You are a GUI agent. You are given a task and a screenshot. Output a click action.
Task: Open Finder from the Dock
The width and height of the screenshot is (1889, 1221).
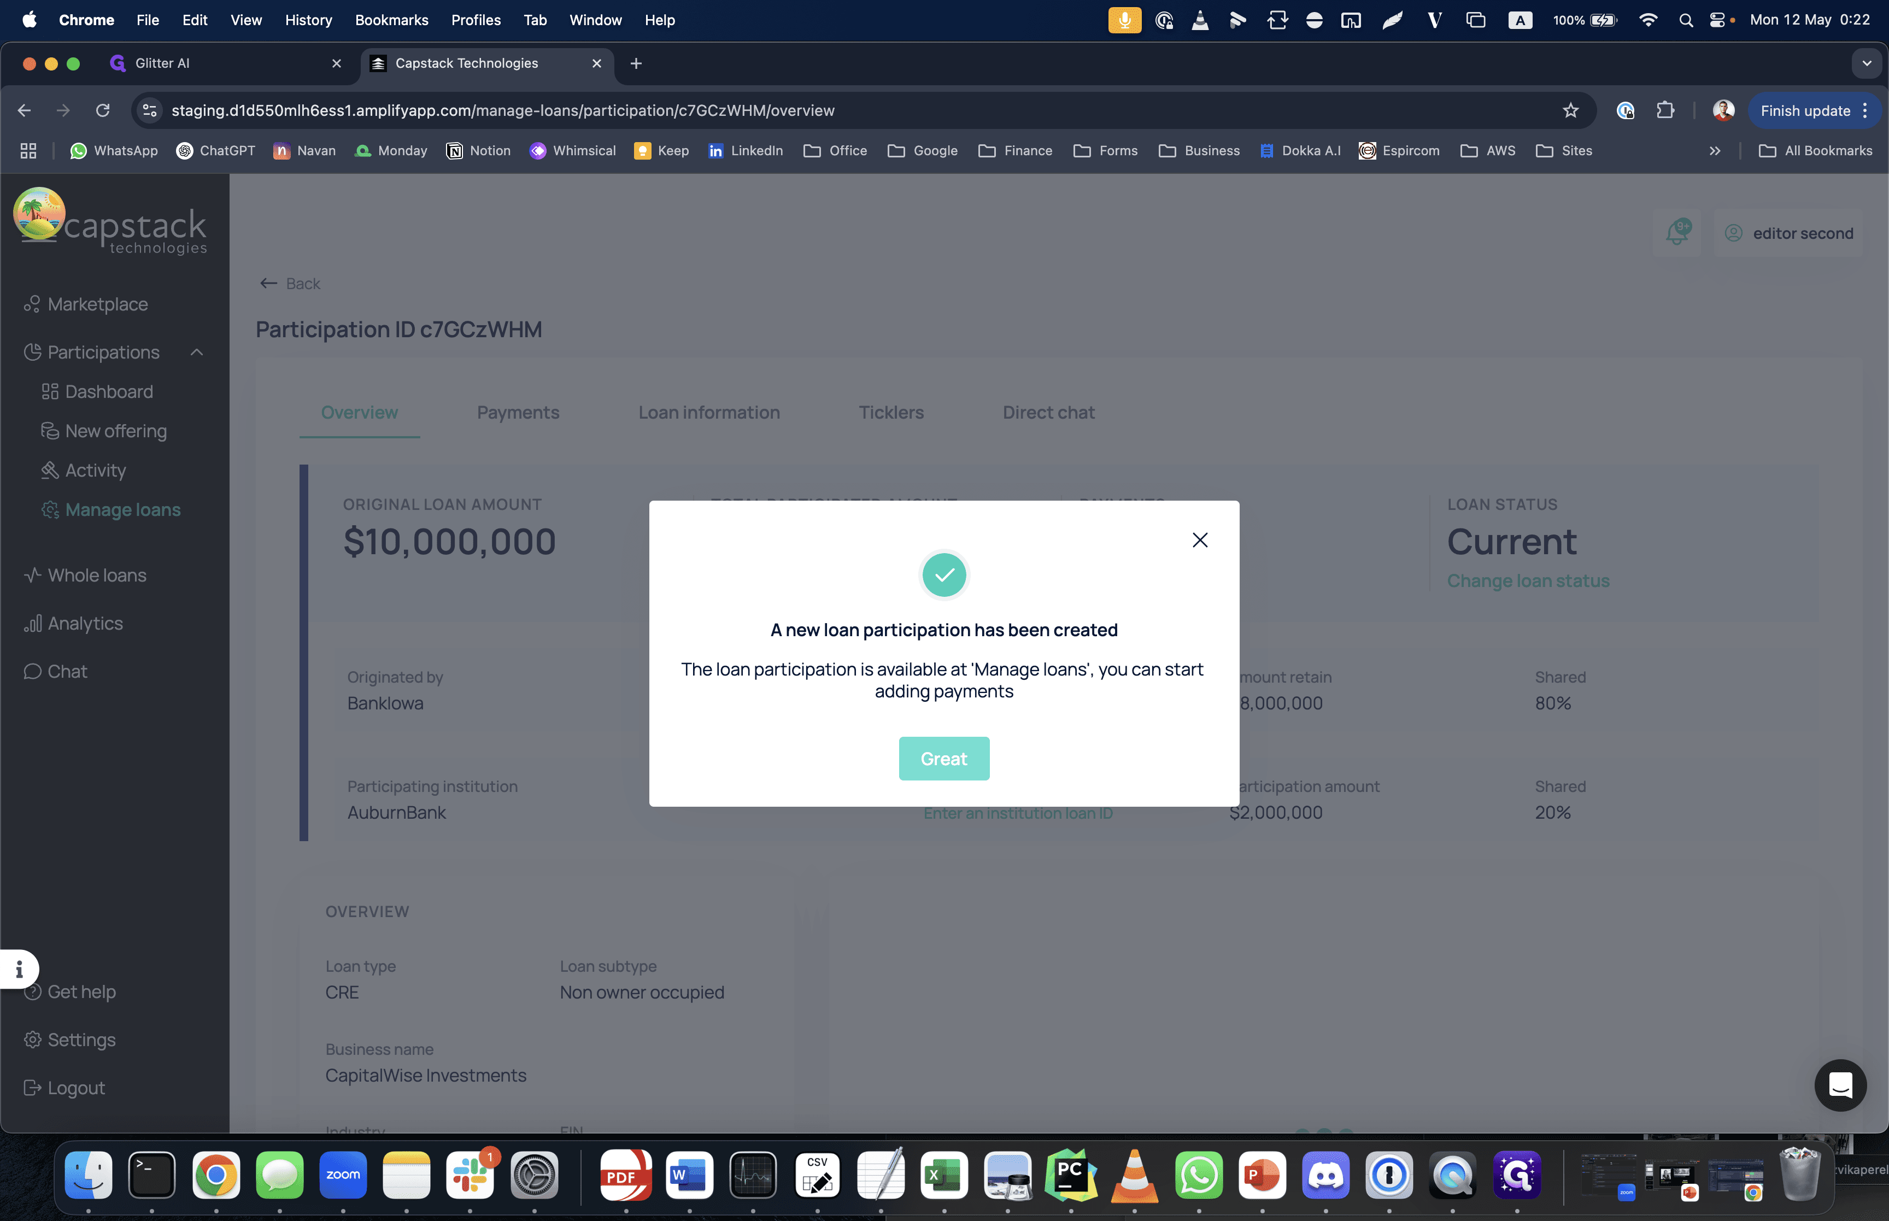pyautogui.click(x=88, y=1175)
